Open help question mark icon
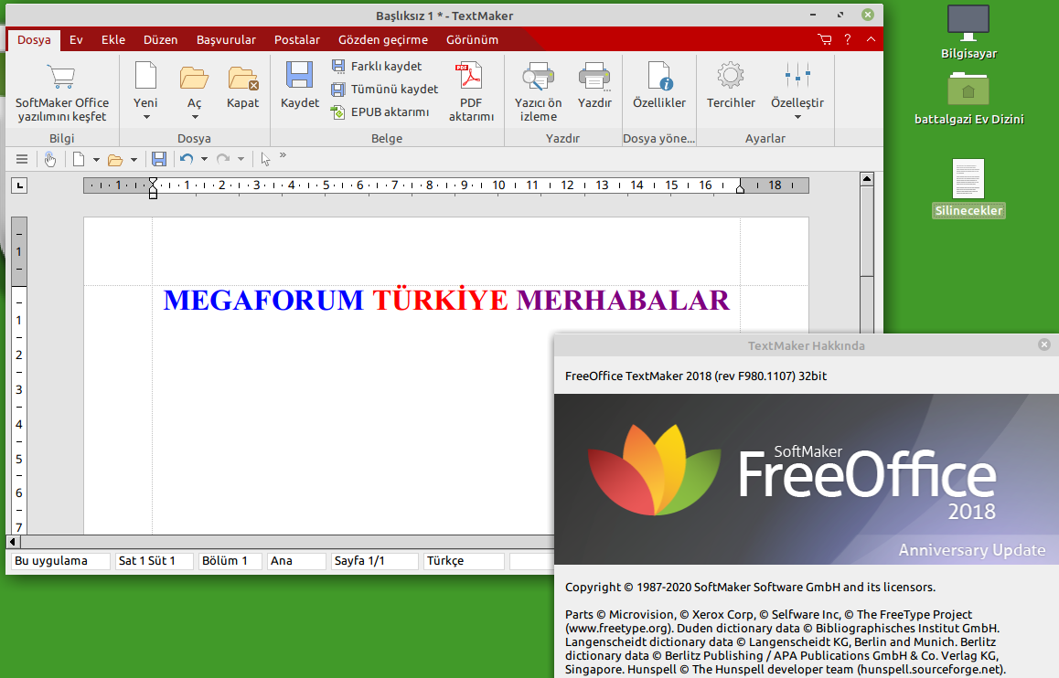The width and height of the screenshot is (1059, 678). click(x=848, y=39)
